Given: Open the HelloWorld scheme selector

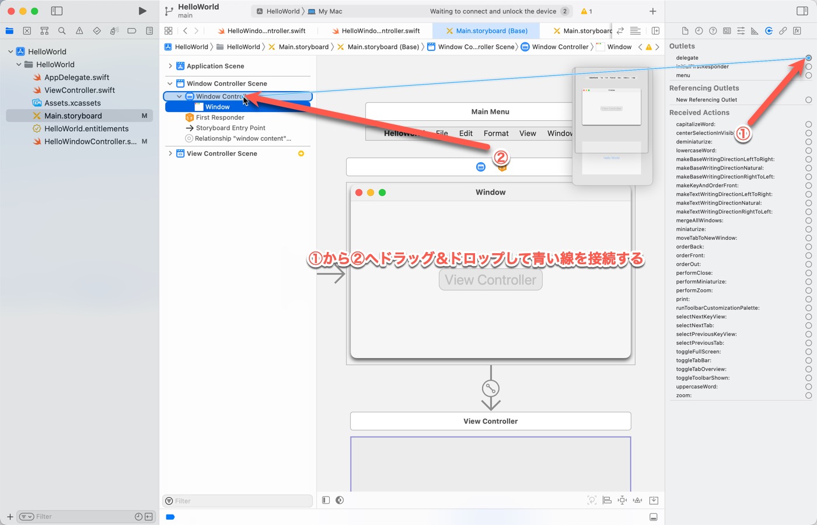Looking at the screenshot, I should coord(278,11).
